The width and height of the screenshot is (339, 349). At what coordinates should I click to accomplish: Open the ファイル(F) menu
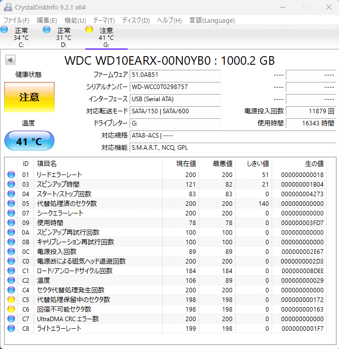point(16,20)
